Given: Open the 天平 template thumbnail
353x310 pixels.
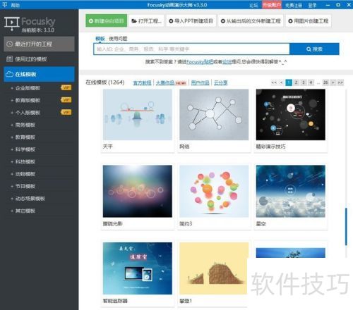Looking at the screenshot, I should pos(138,115).
